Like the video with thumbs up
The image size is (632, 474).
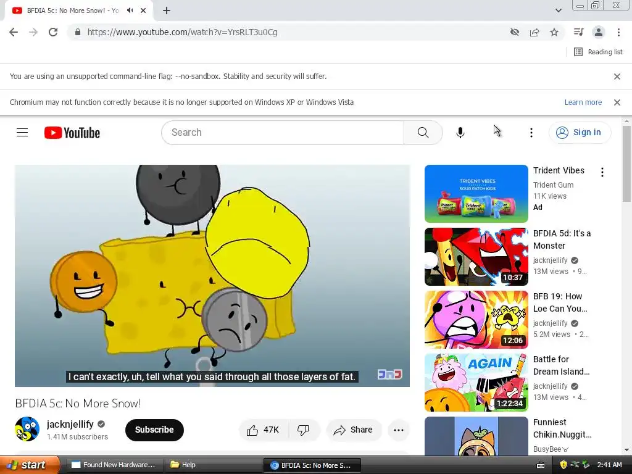click(263, 430)
